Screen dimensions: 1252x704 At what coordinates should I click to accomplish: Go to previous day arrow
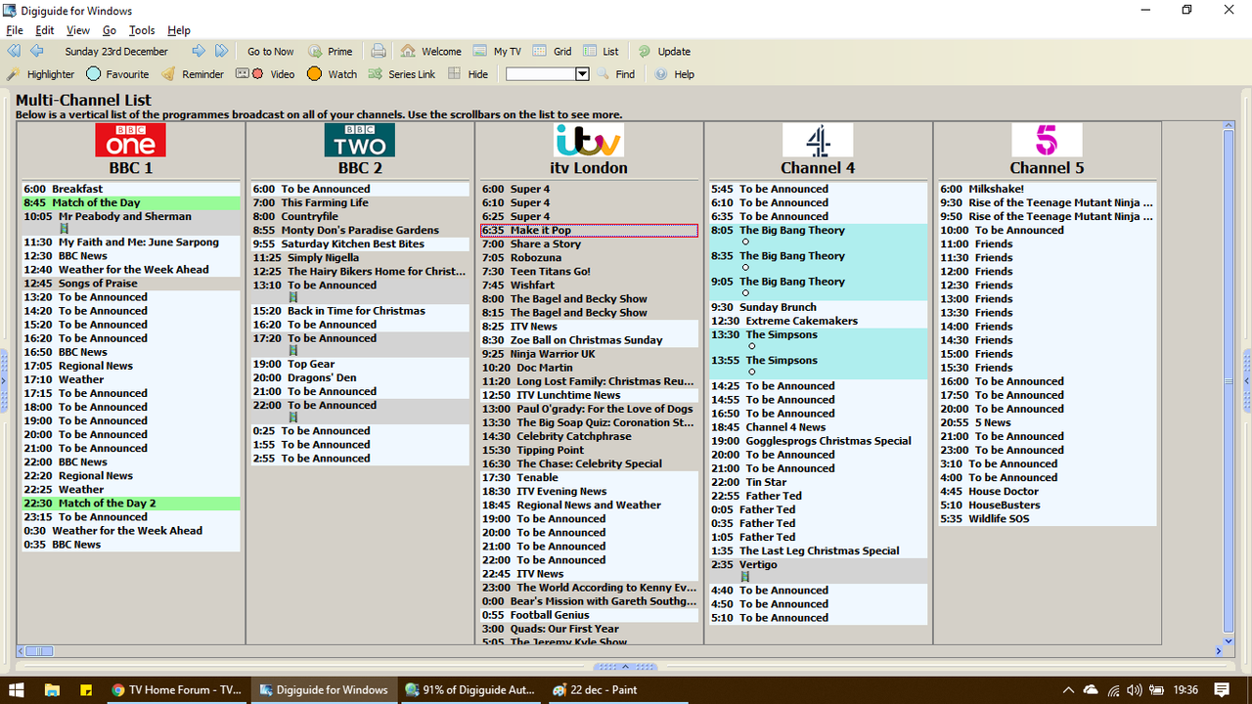click(36, 51)
